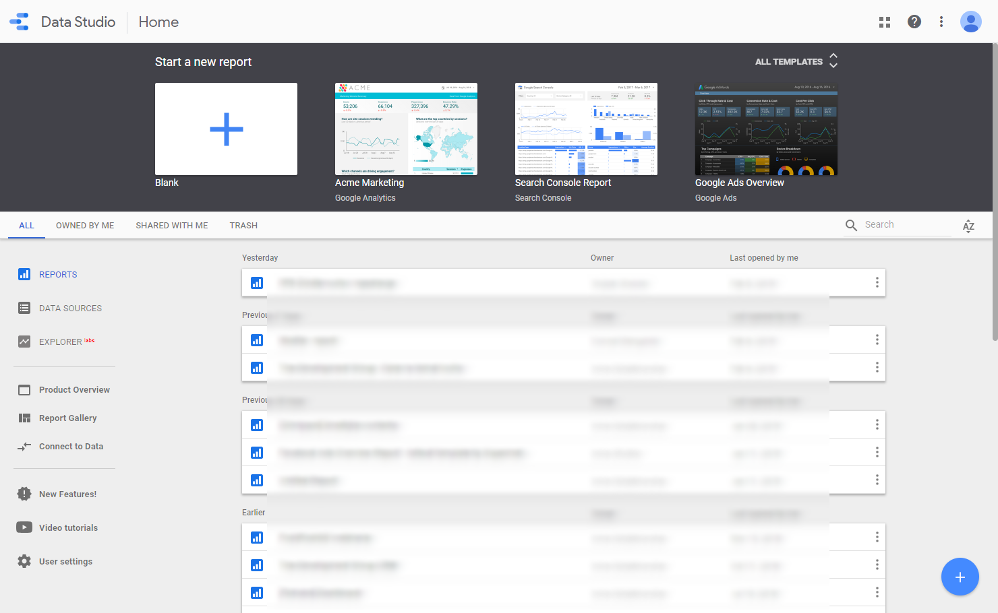Select EXPLORER labs in the sidebar
998x613 pixels.
(x=67, y=342)
